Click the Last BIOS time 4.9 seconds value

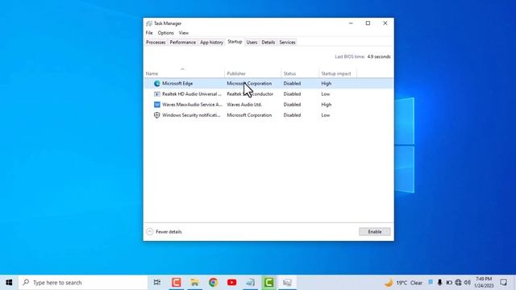click(379, 56)
